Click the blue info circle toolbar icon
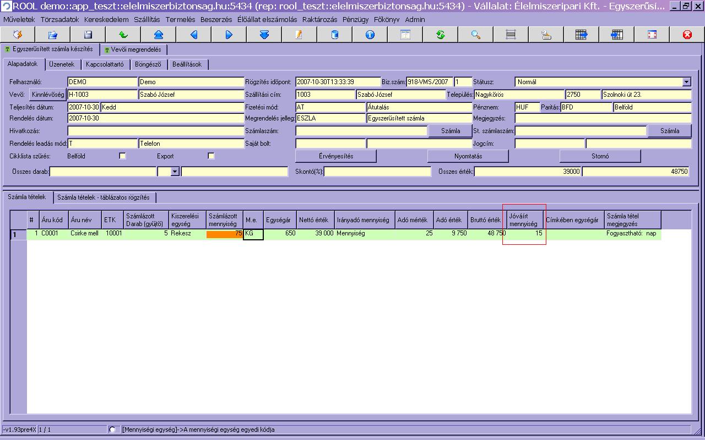This screenshot has height=440, width=705. pyautogui.click(x=370, y=35)
